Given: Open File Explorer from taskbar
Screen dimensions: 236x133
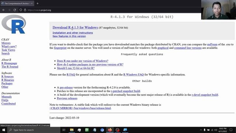Looking at the screenshot, I should click(x=72, y=130).
